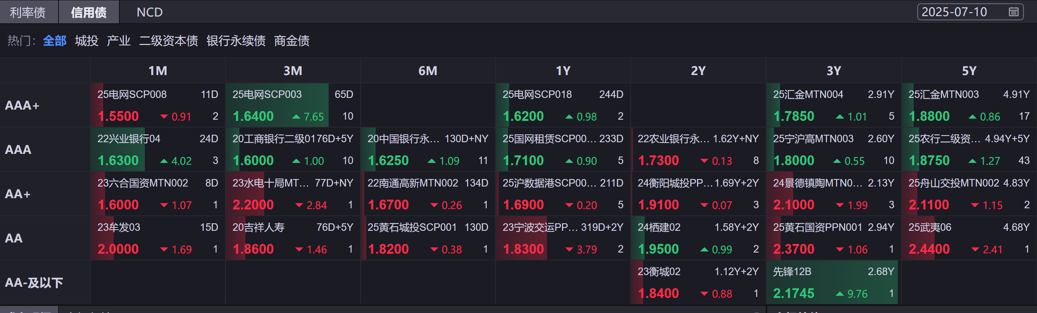Click the AAA+ rating row header
Viewport: 1037px width, 313px height.
pos(22,105)
